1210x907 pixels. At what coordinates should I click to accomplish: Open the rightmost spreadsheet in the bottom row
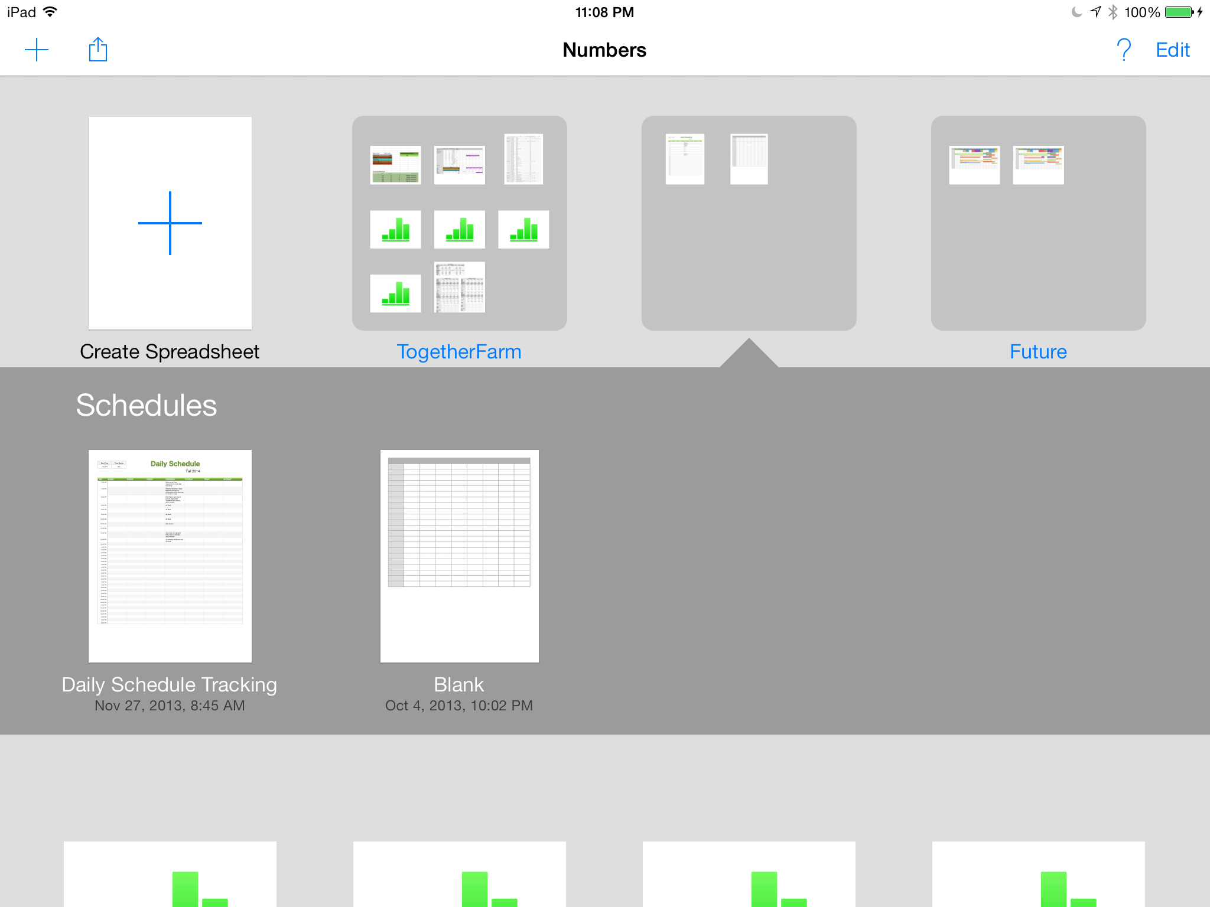(x=1039, y=875)
